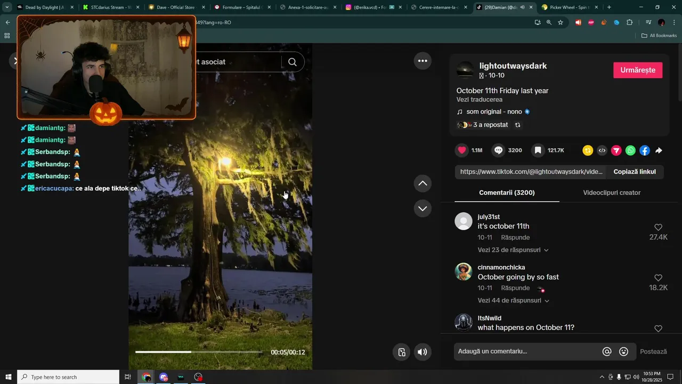Click the TikTok search magnifier icon

[293, 62]
